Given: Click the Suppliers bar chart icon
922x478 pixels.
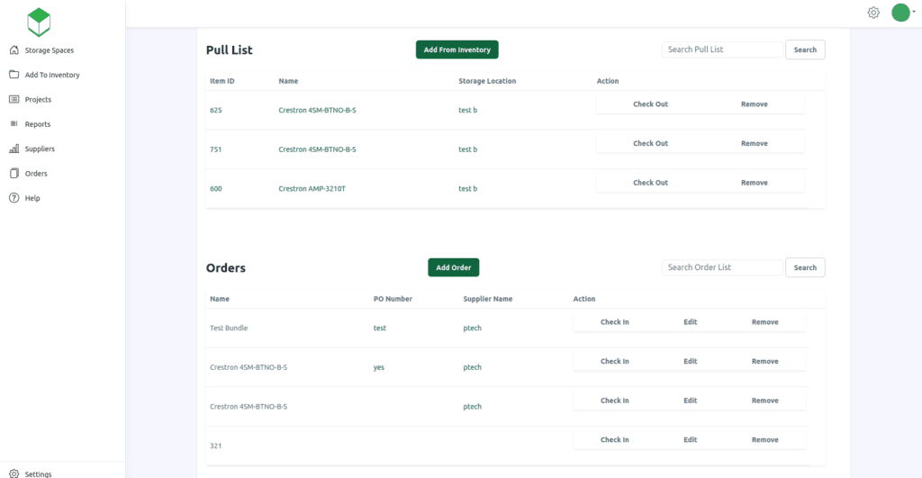Looking at the screenshot, I should (14, 149).
